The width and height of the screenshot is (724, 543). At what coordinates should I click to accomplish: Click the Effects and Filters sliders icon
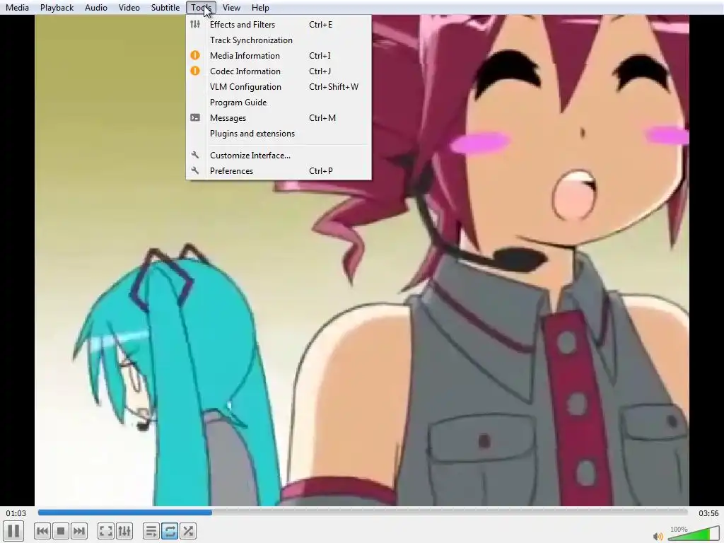[195, 24]
